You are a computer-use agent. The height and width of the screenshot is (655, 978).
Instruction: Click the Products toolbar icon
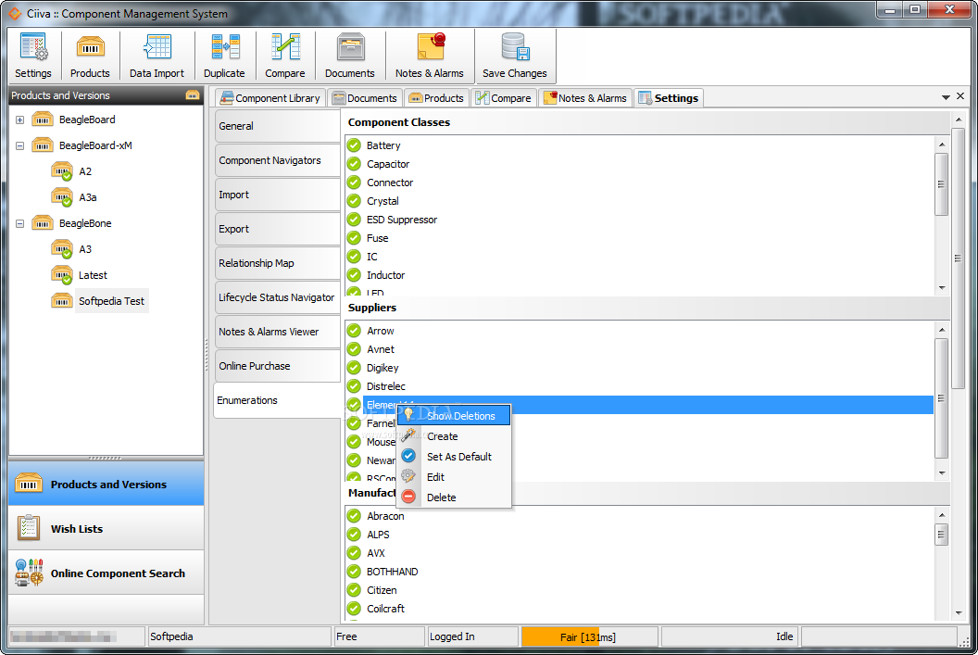pyautogui.click(x=90, y=48)
